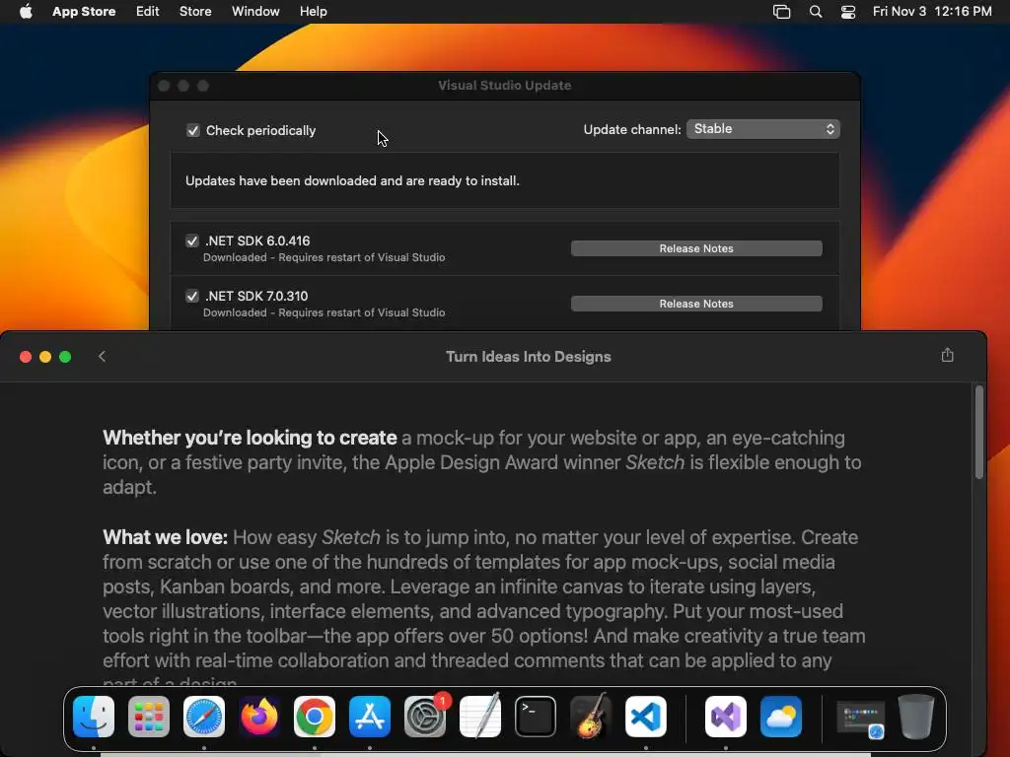Open Visual Studio (purple) in the dock
The image size is (1010, 757).
(726, 717)
